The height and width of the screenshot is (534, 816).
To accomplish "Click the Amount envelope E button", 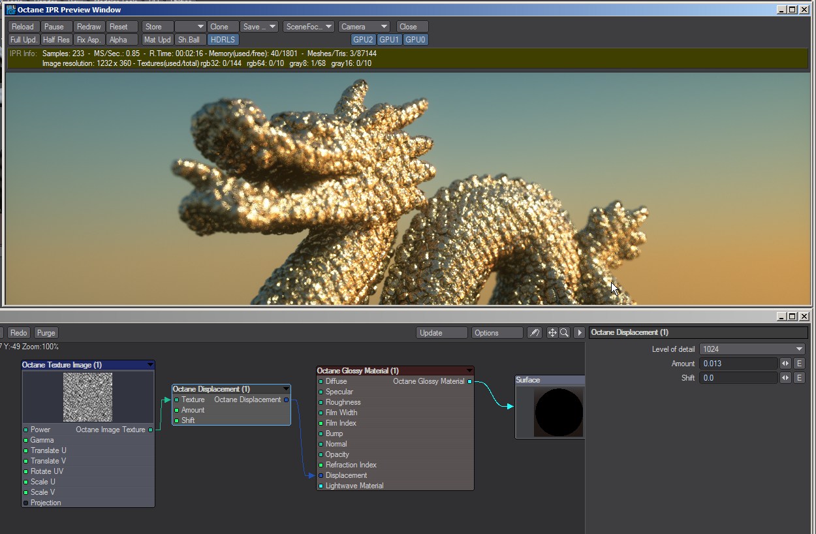I will click(x=799, y=364).
